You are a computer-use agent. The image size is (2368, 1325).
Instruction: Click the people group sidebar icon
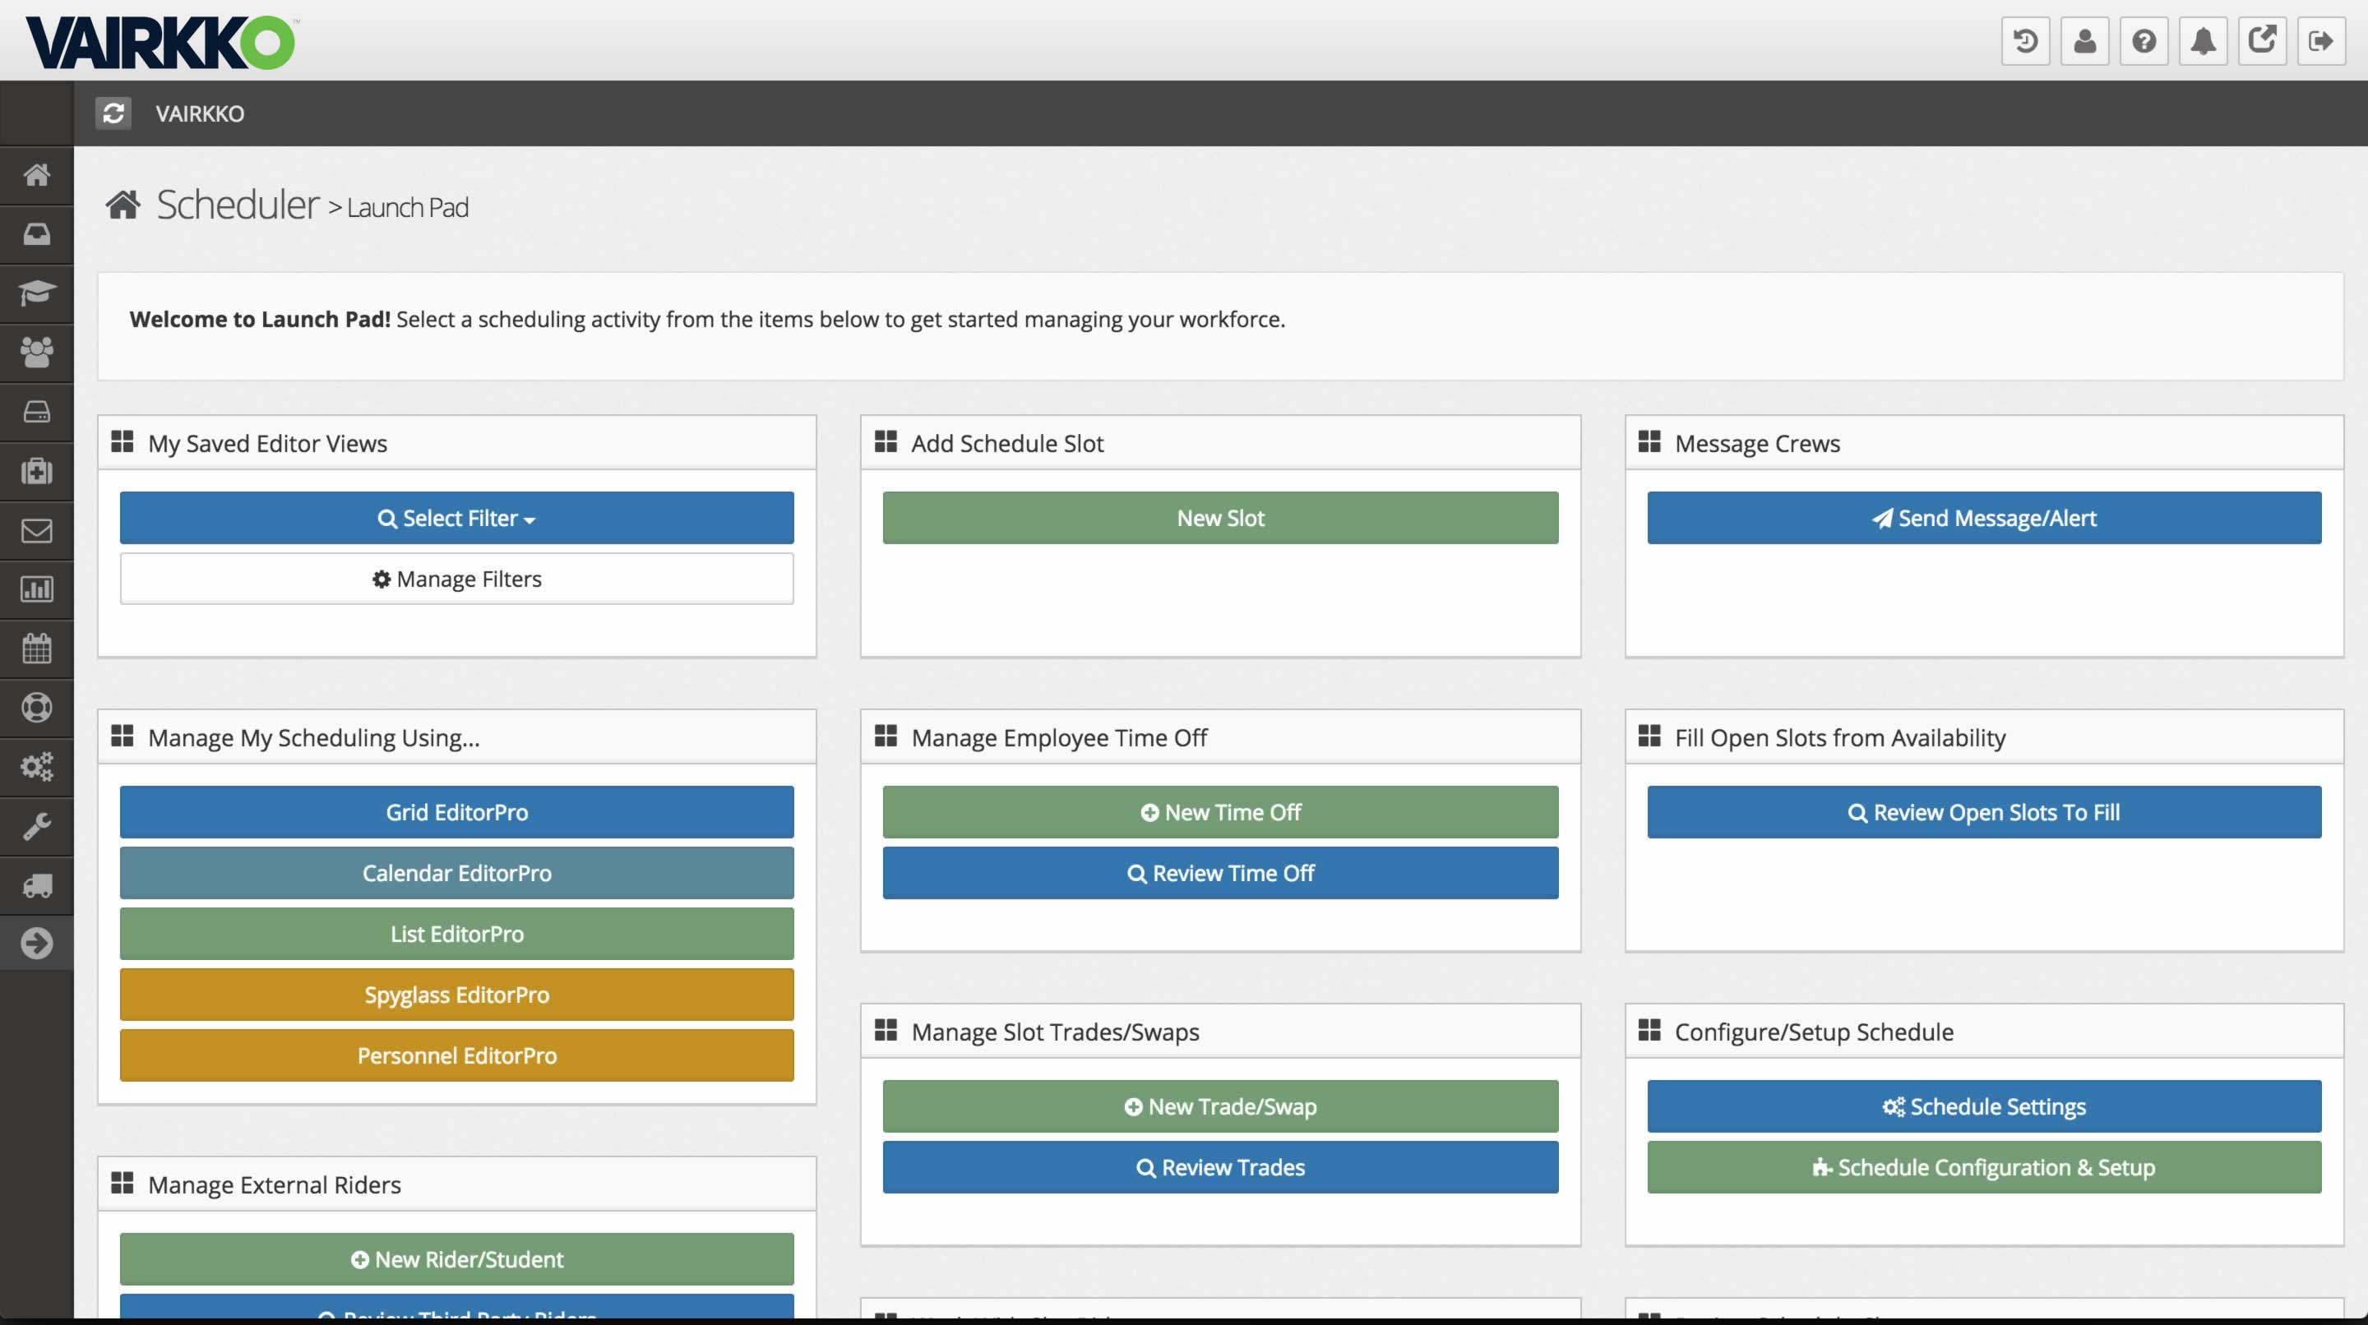tap(37, 352)
